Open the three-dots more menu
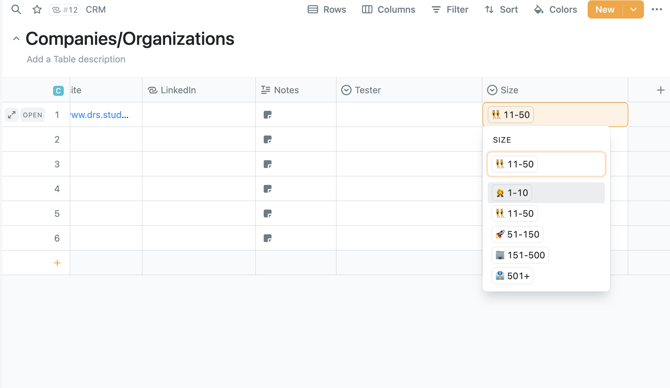 (657, 9)
